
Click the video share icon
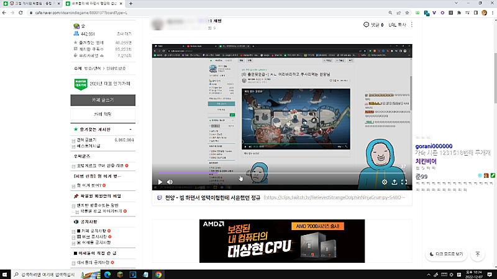click(394, 182)
